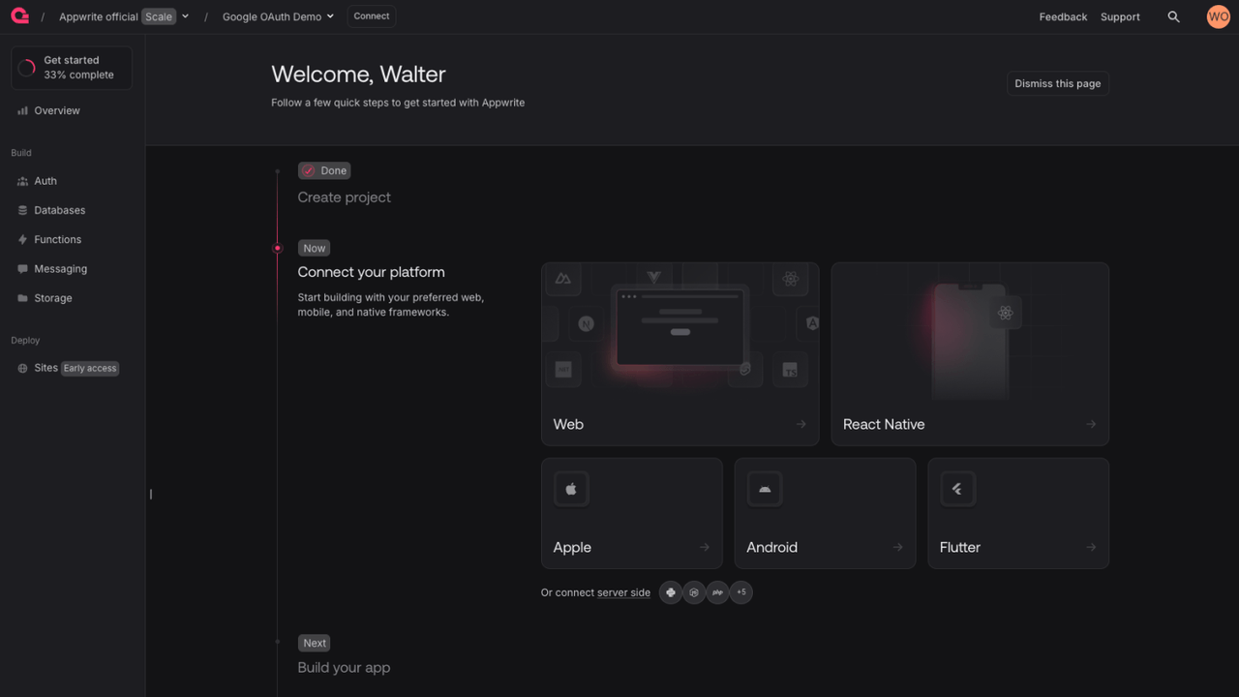Open the Google OAuth Demo project dropdown
This screenshot has height=697, width=1239.
(x=329, y=15)
